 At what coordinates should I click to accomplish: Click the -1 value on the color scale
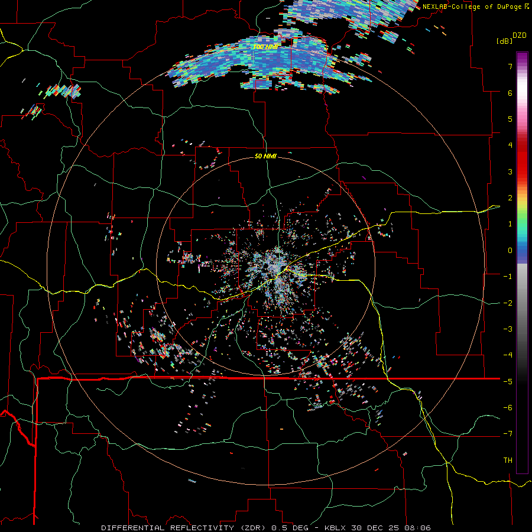click(x=508, y=277)
